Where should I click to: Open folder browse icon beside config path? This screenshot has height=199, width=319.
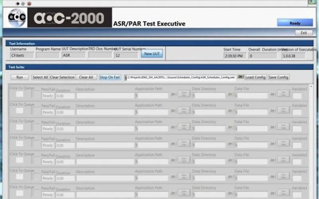240,76
